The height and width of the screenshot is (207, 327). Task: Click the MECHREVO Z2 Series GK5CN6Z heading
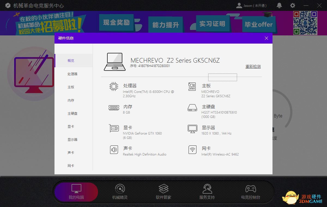click(175, 60)
